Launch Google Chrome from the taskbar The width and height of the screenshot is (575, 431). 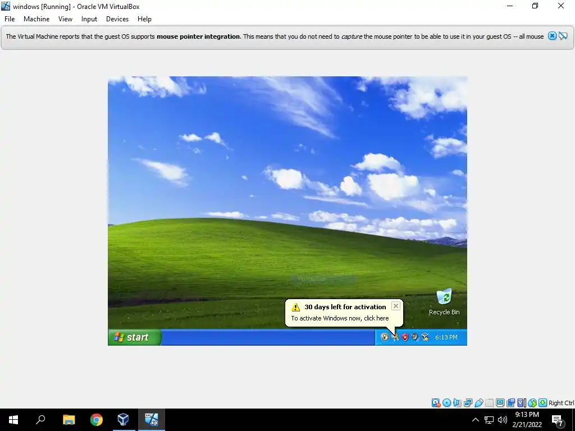pyautogui.click(x=96, y=420)
